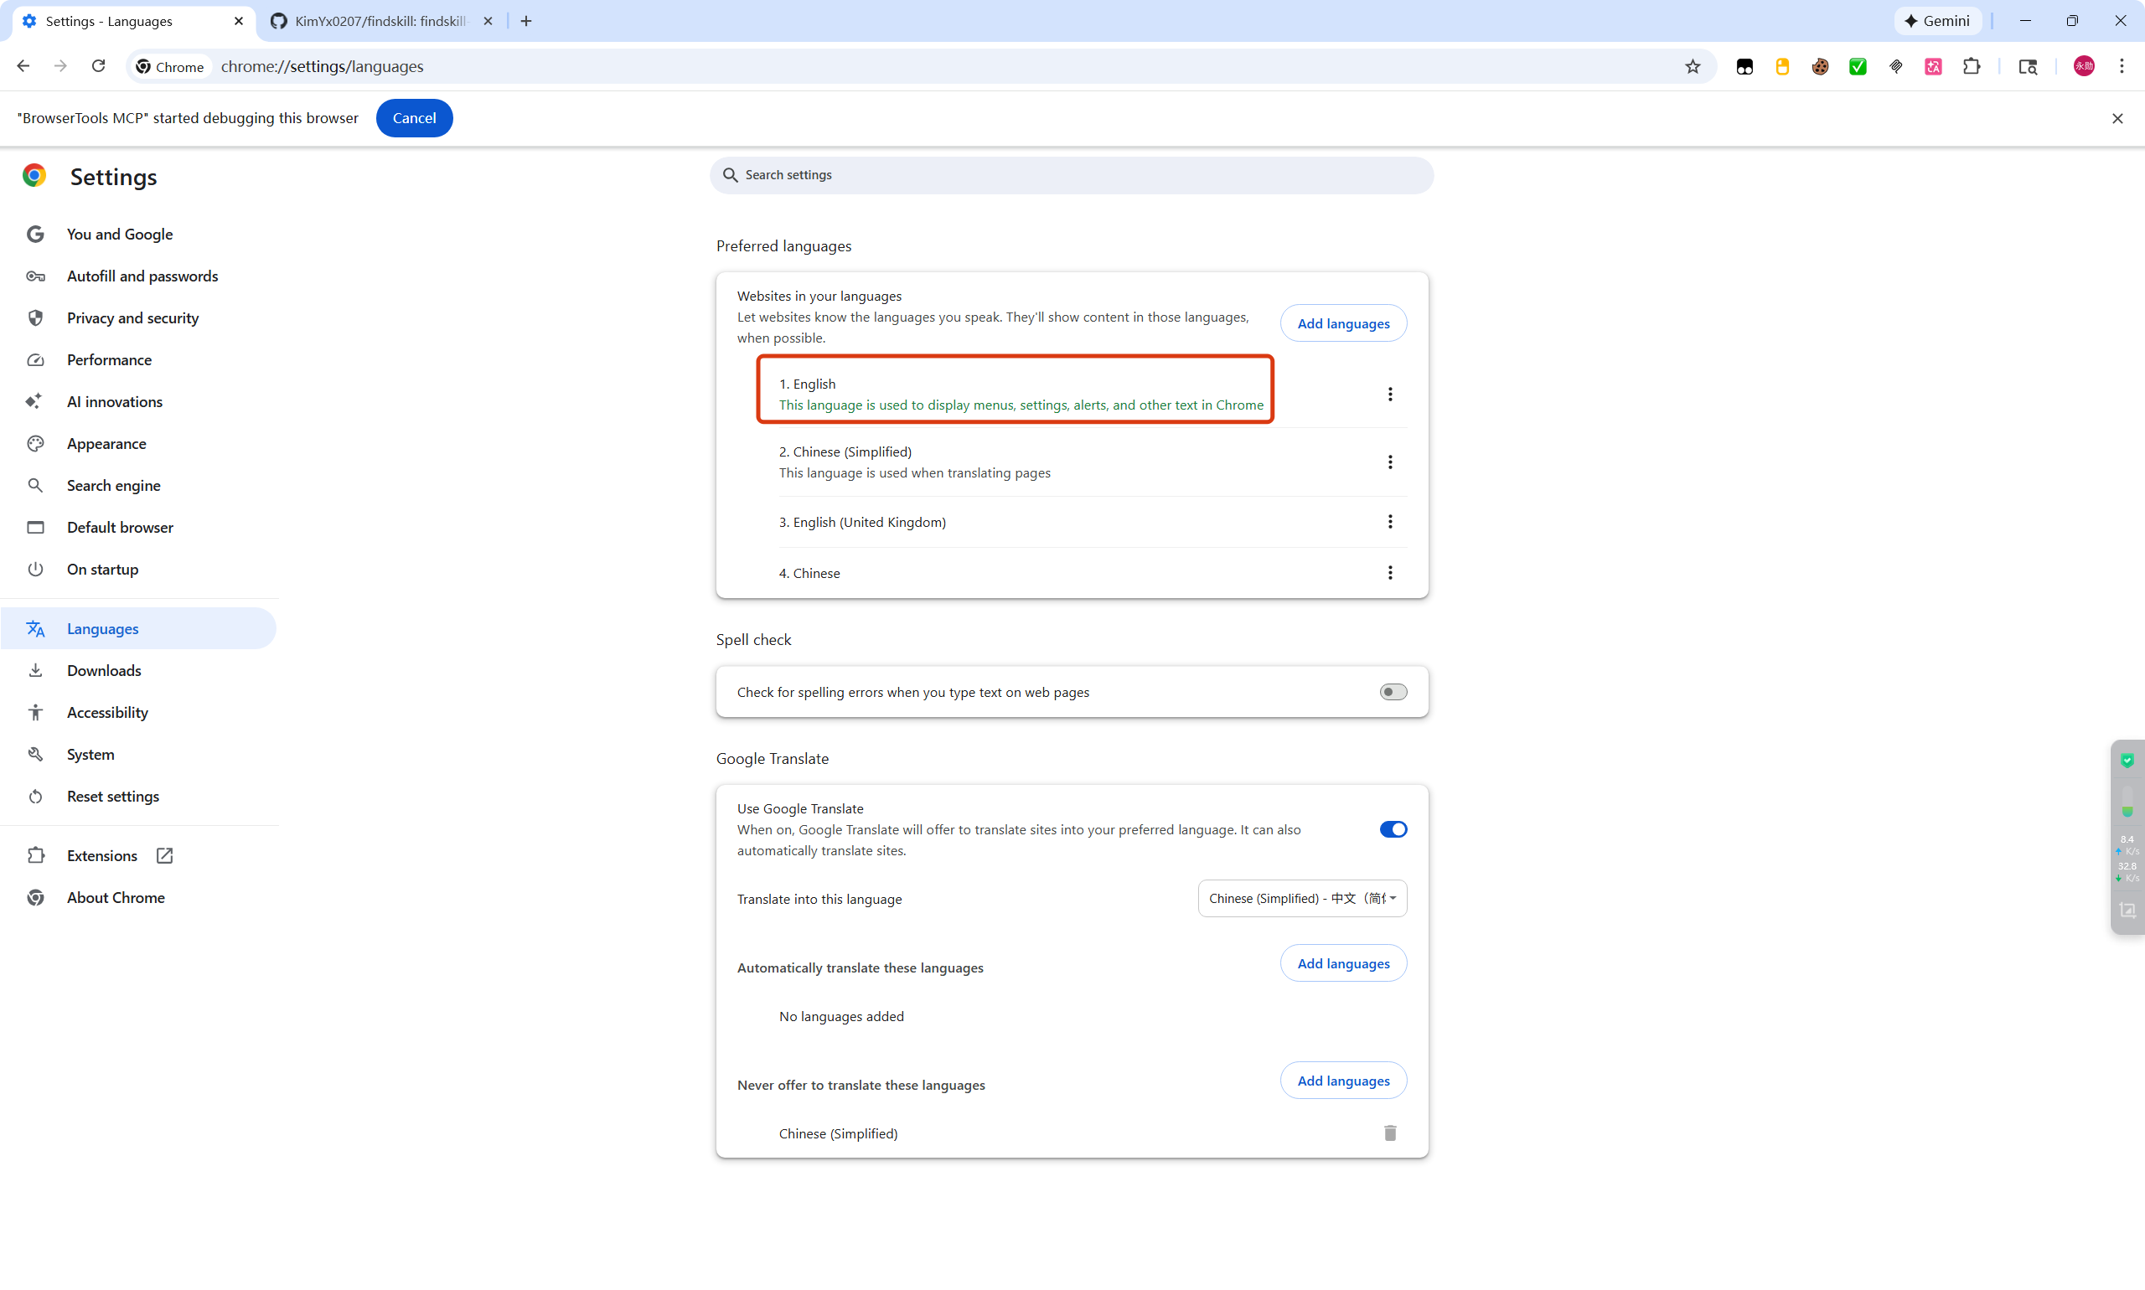Screen dimensions: 2145x1290
Task: Add languages to automatically translate list
Action: click(1342, 963)
